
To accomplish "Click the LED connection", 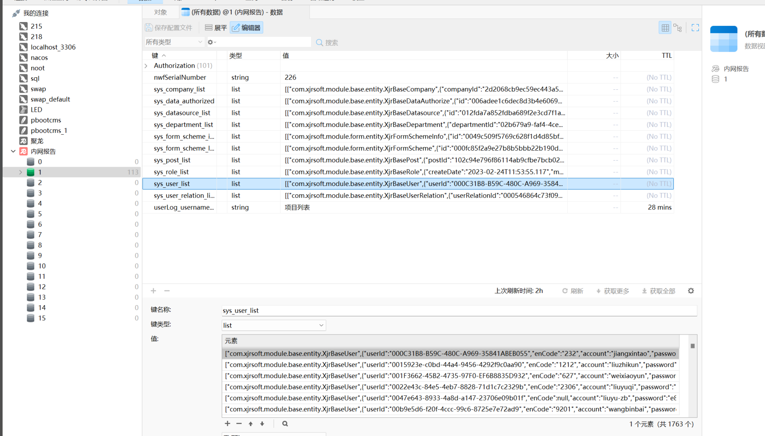I will pyautogui.click(x=36, y=110).
